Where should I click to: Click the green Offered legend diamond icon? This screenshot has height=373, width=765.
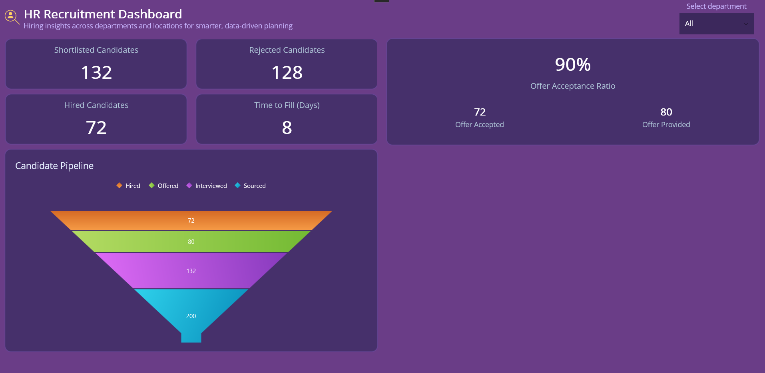[x=151, y=185]
